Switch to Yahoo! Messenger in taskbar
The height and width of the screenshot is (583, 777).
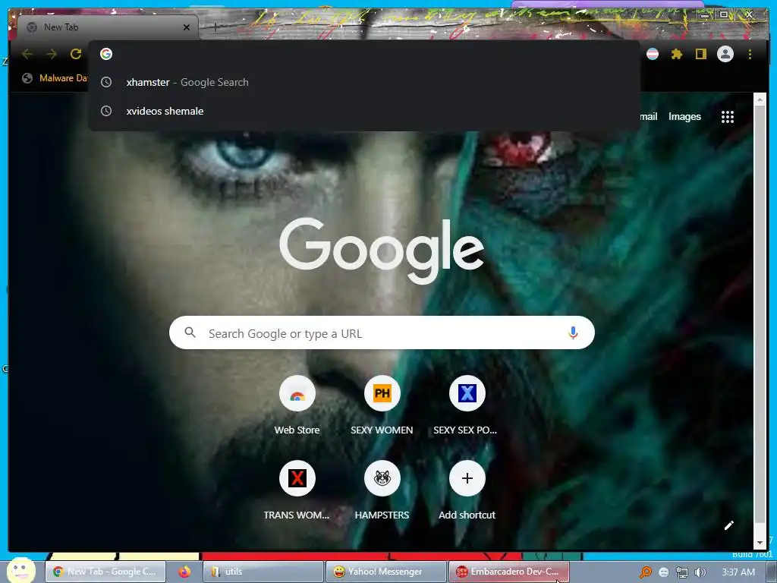(x=385, y=572)
